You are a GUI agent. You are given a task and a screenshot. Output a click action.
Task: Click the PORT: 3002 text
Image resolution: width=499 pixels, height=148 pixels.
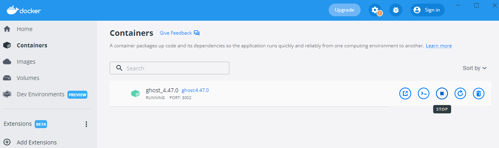pyautogui.click(x=181, y=97)
